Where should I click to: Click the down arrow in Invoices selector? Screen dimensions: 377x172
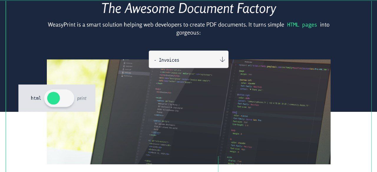[222, 60]
